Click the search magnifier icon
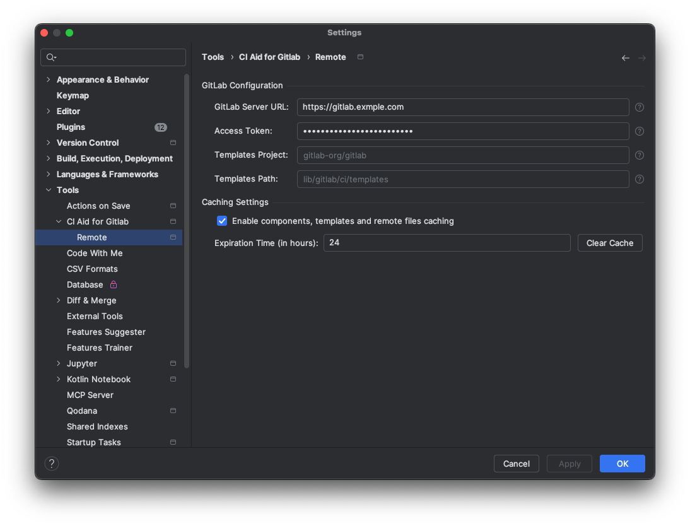This screenshot has height=526, width=690. pyautogui.click(x=51, y=57)
